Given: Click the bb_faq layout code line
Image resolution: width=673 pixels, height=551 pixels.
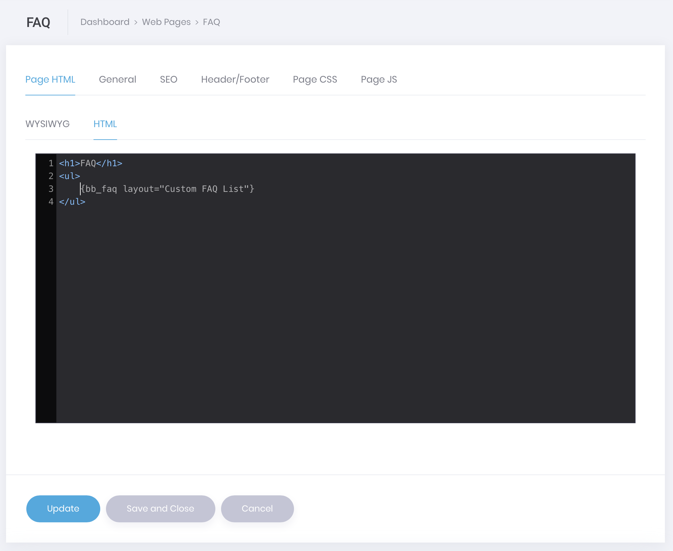Looking at the screenshot, I should click(x=167, y=189).
